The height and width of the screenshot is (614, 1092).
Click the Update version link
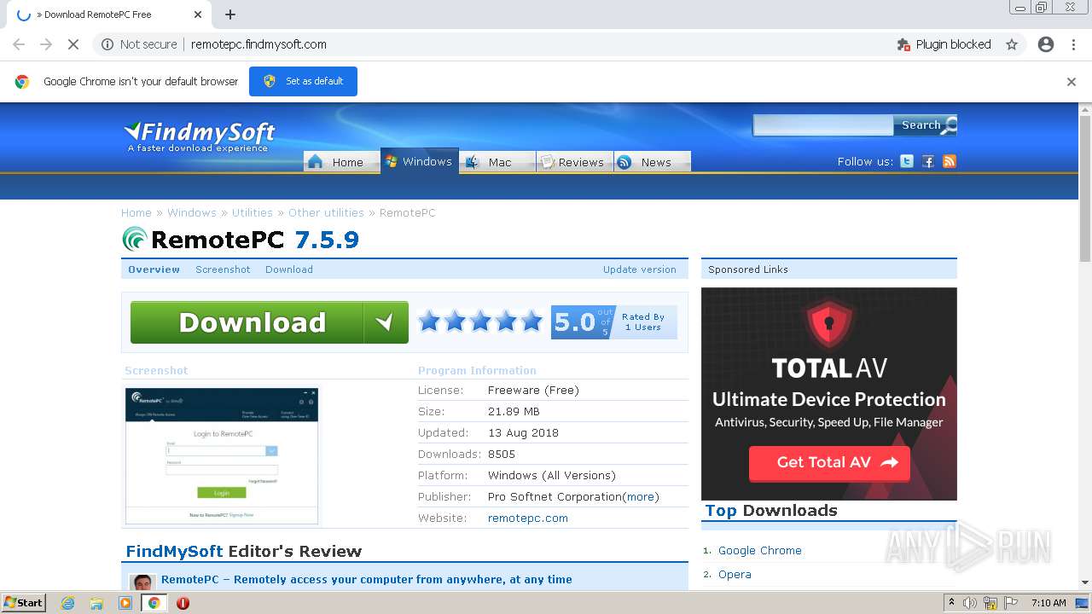640,269
